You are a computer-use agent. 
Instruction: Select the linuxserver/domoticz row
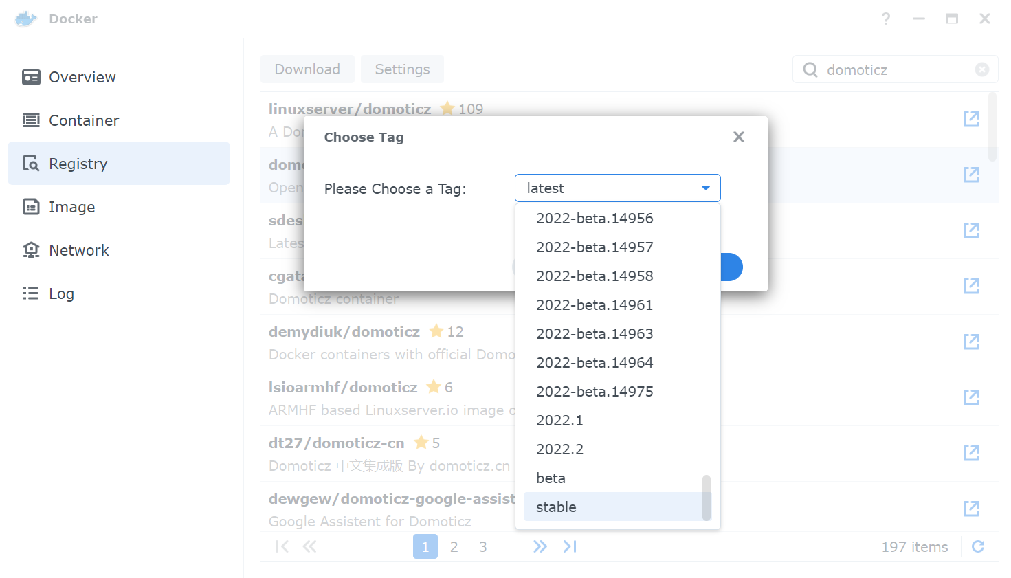pyautogui.click(x=630, y=120)
